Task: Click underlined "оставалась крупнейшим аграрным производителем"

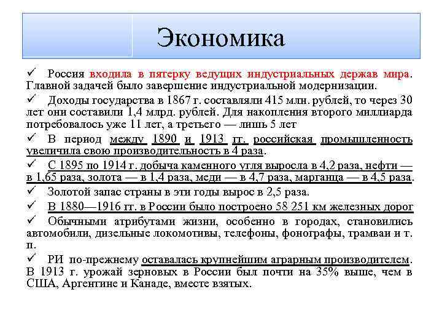Action: 276,259
